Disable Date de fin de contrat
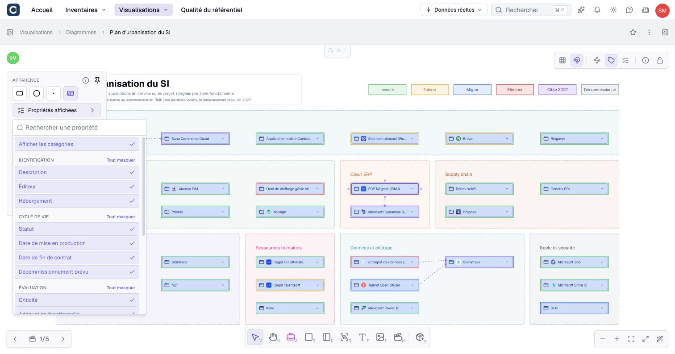The height and width of the screenshot is (354, 675). [77, 258]
